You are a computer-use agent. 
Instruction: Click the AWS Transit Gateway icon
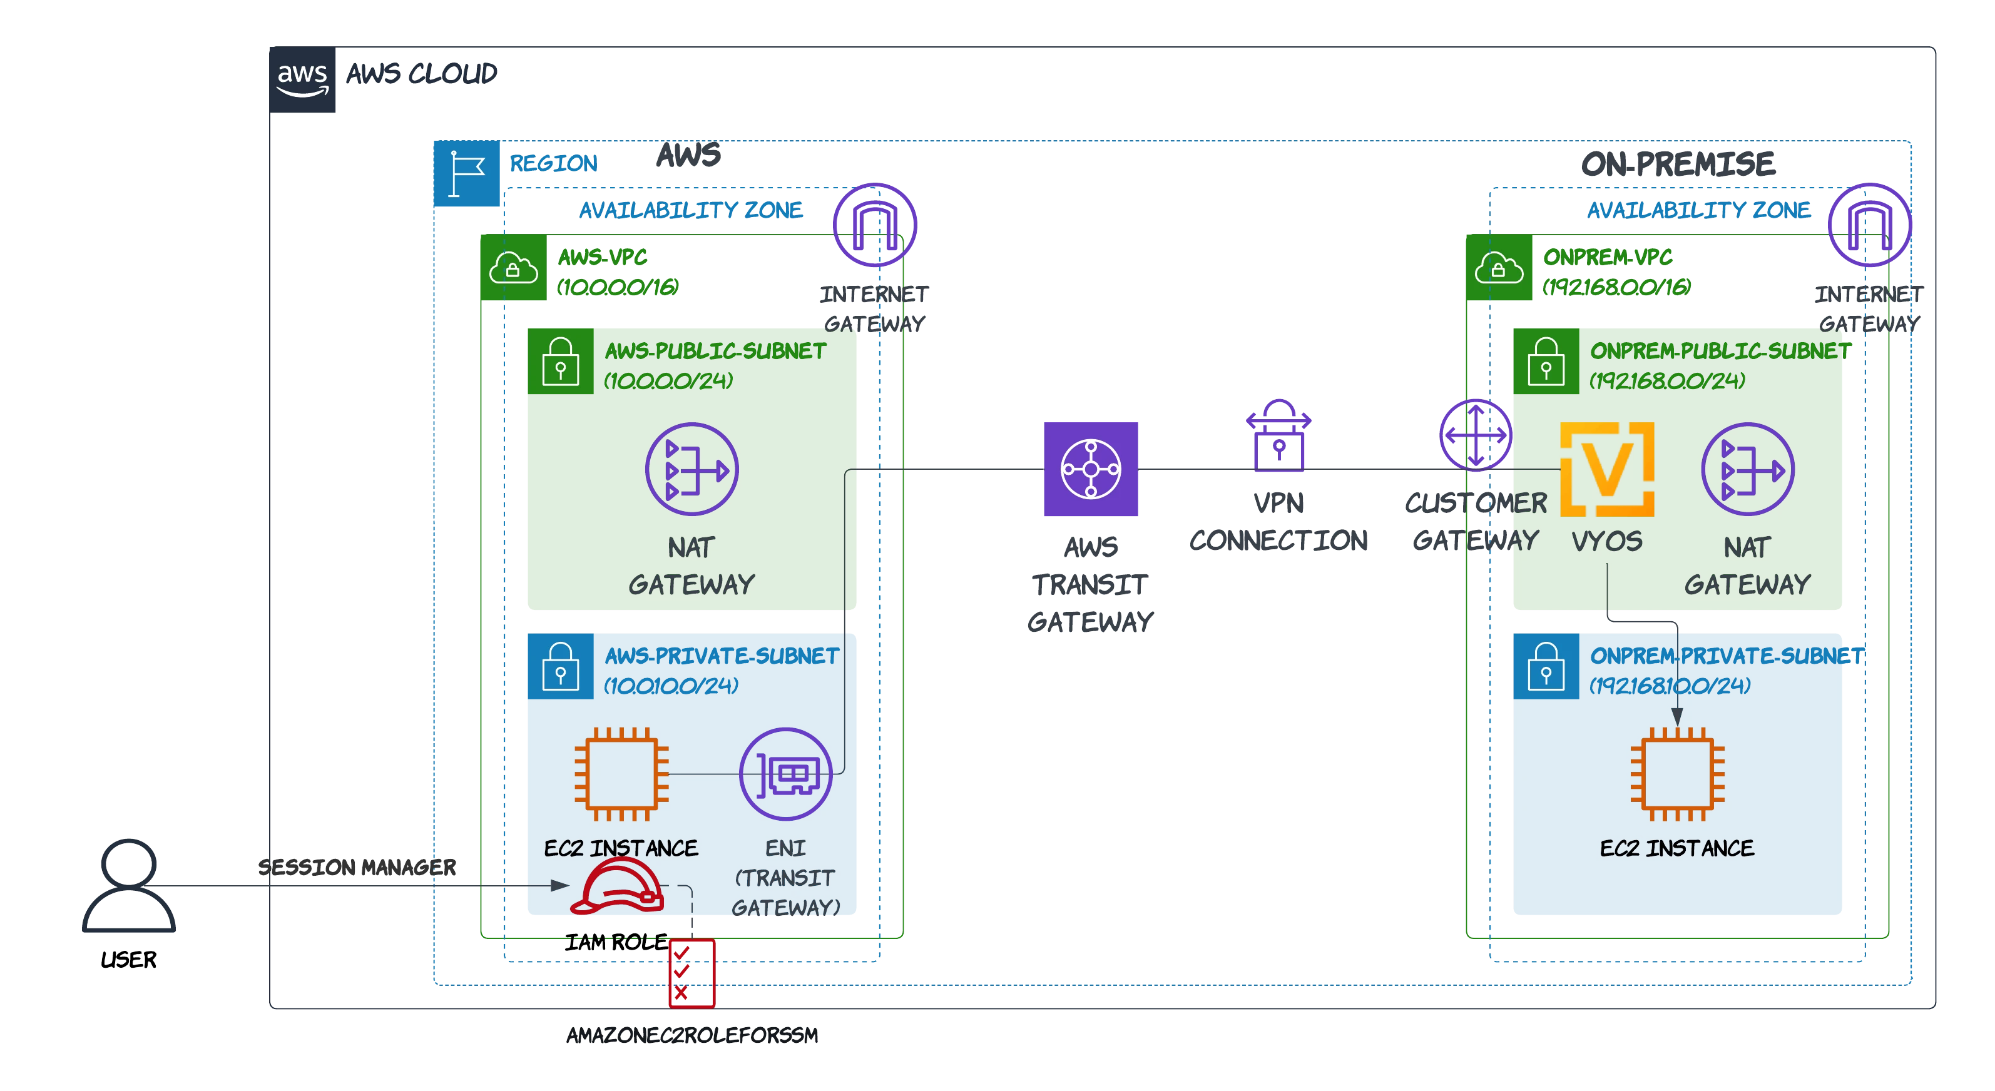coord(1091,469)
